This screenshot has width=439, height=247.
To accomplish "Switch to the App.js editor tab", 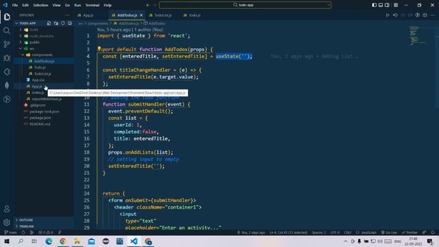I will coord(88,15).
